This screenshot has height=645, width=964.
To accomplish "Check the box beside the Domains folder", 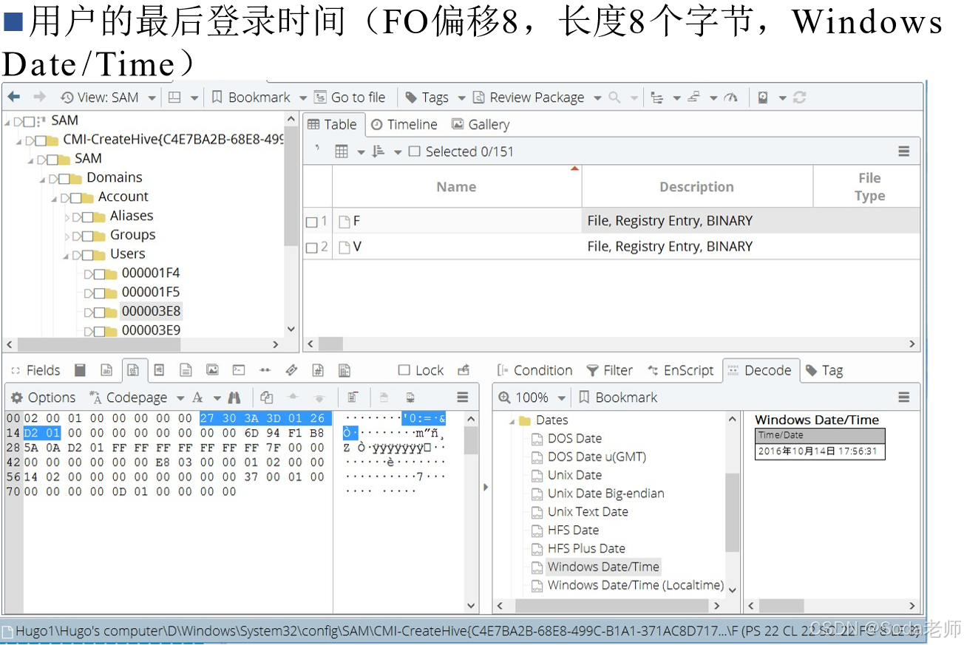I will click(65, 178).
